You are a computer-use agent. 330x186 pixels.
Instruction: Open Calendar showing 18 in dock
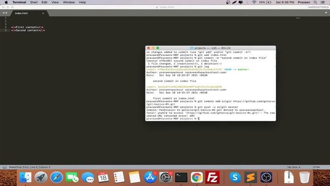click(103, 177)
